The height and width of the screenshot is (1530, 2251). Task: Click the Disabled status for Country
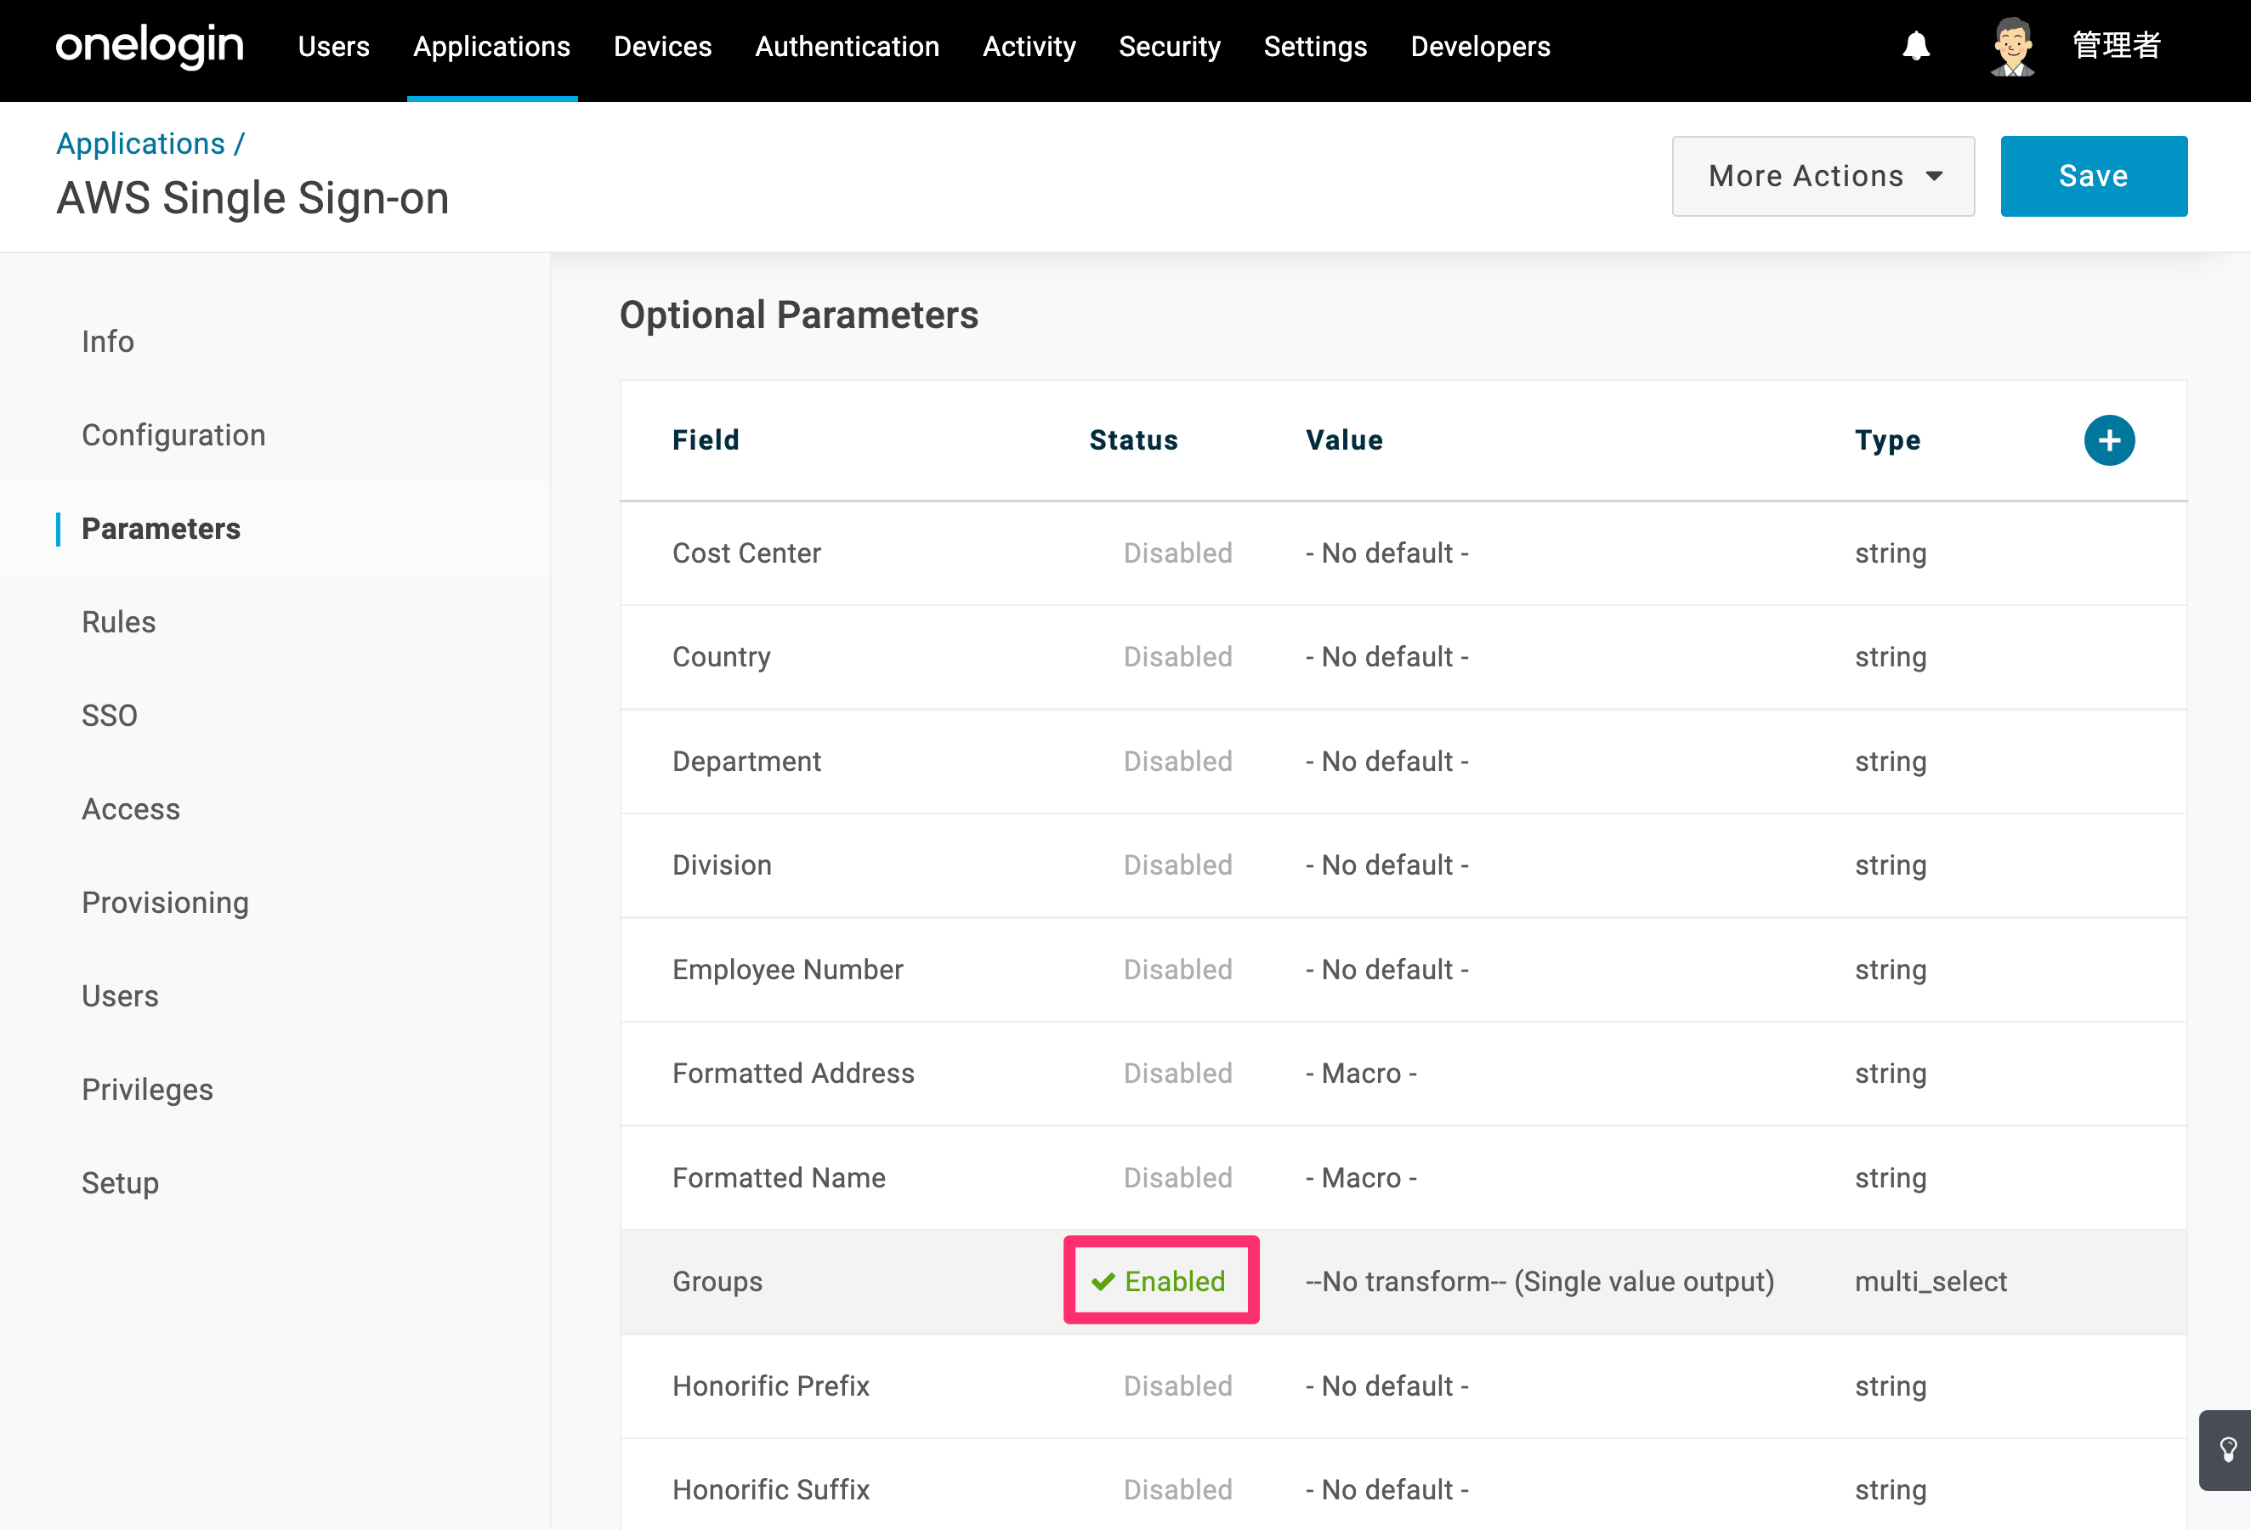pyautogui.click(x=1178, y=658)
